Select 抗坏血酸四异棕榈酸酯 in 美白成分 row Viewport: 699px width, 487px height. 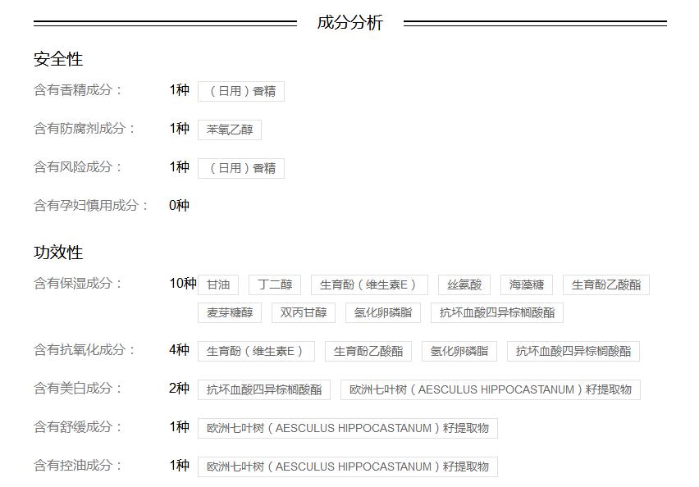pyautogui.click(x=264, y=389)
